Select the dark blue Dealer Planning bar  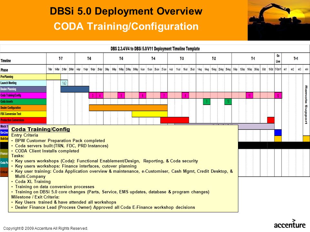click(75, 89)
